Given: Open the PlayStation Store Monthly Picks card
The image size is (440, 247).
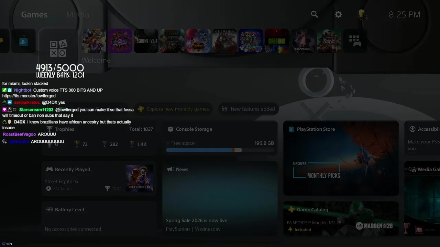Looking at the screenshot, I should pos(341,158).
